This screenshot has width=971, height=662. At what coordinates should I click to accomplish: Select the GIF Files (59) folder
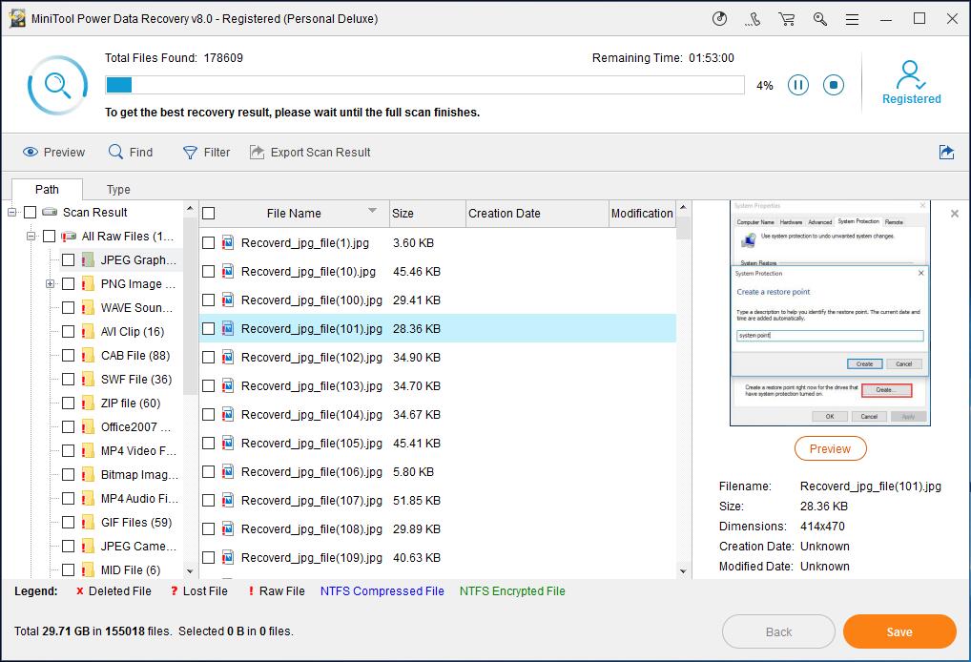136,522
